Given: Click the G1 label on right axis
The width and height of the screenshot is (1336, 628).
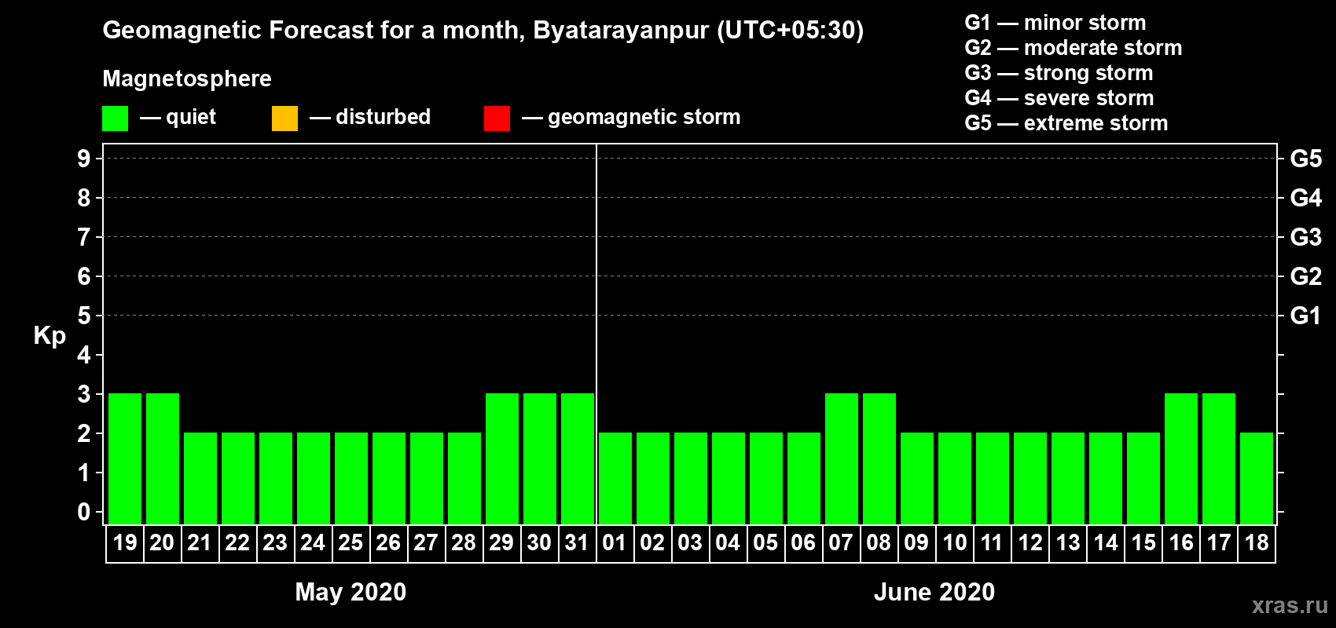Looking at the screenshot, I should (1306, 316).
